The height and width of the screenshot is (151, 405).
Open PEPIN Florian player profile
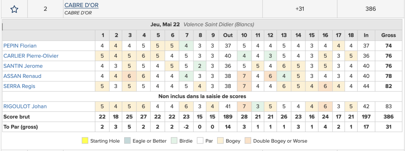(x=20, y=46)
